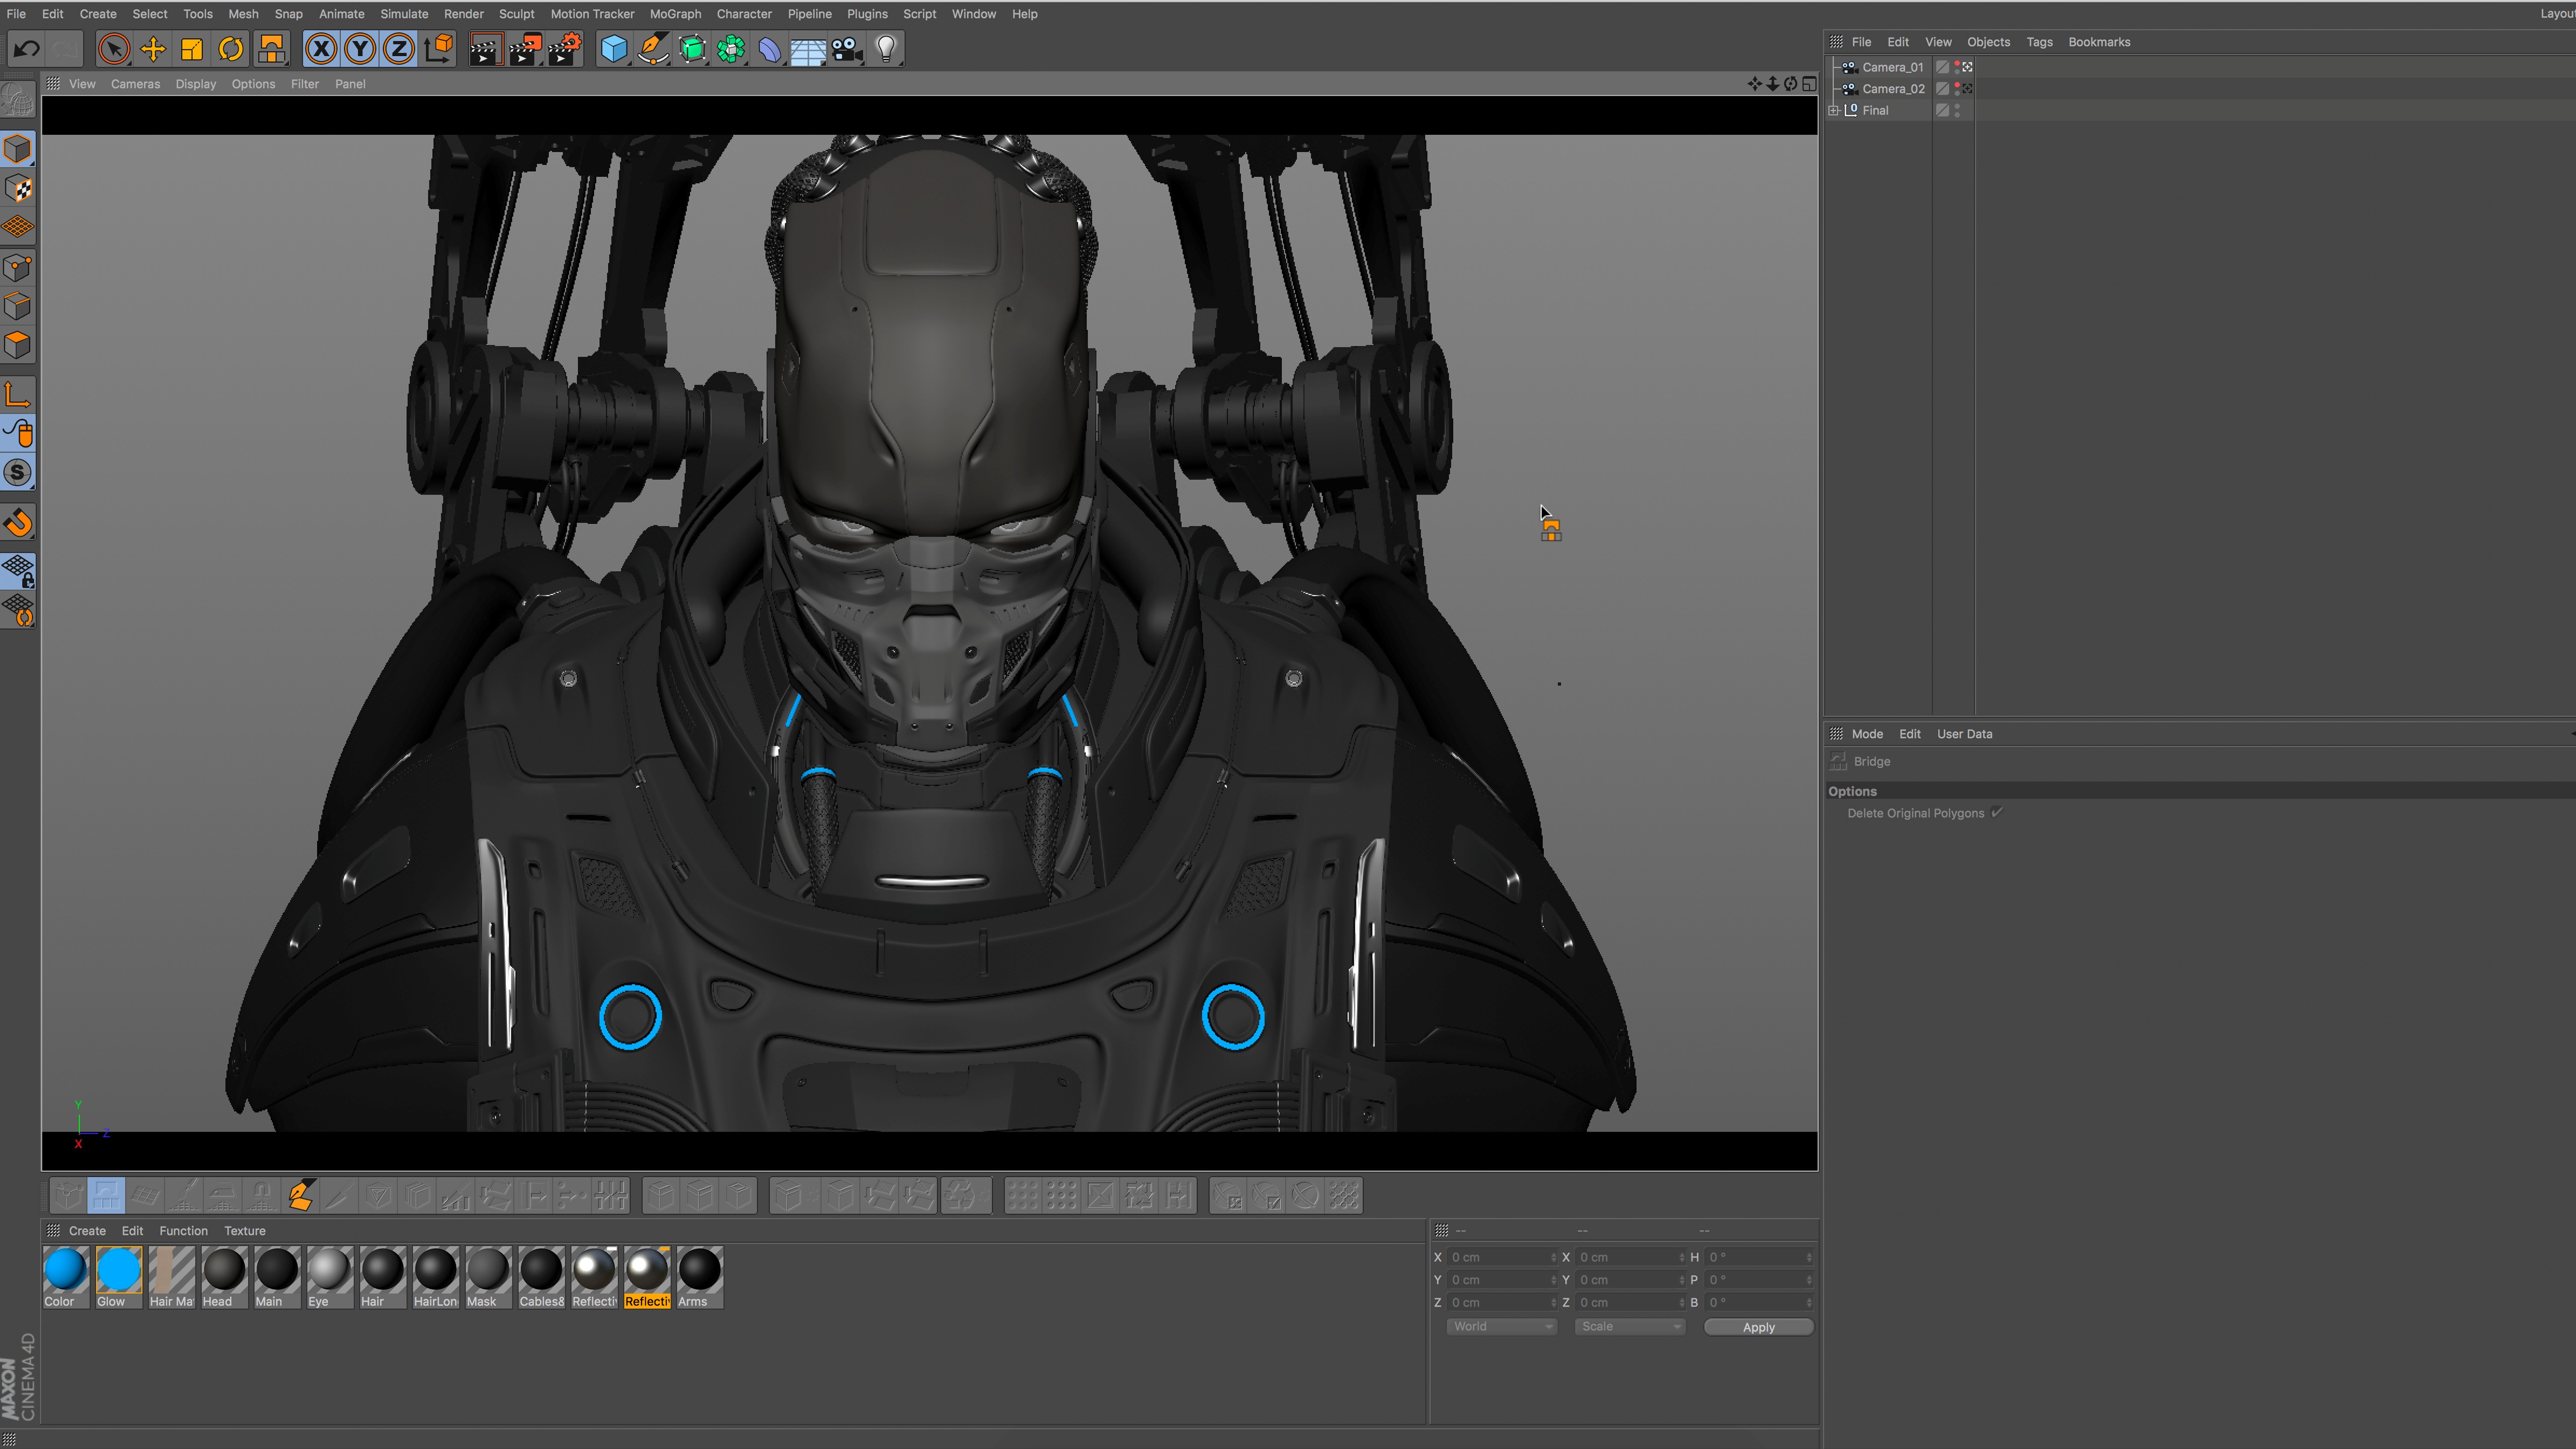2576x1449 pixels.
Task: Select Camera_02 in Object Manager
Action: (x=1893, y=88)
